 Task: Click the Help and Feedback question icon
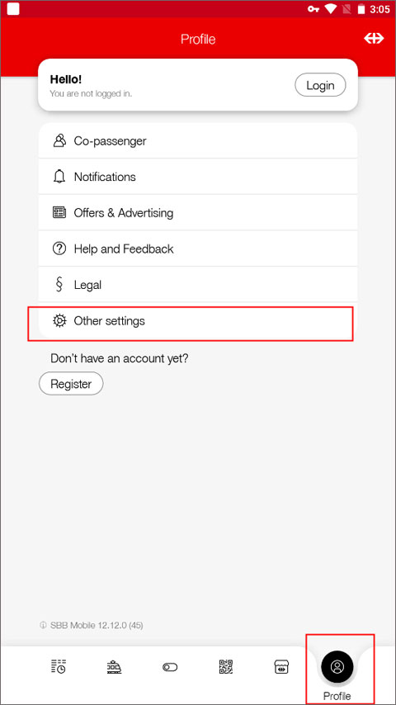(59, 248)
